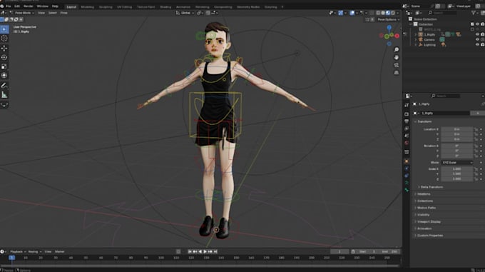Open the timeline Marker menu
Image resolution: width=485 pixels, height=272 pixels.
pos(60,251)
